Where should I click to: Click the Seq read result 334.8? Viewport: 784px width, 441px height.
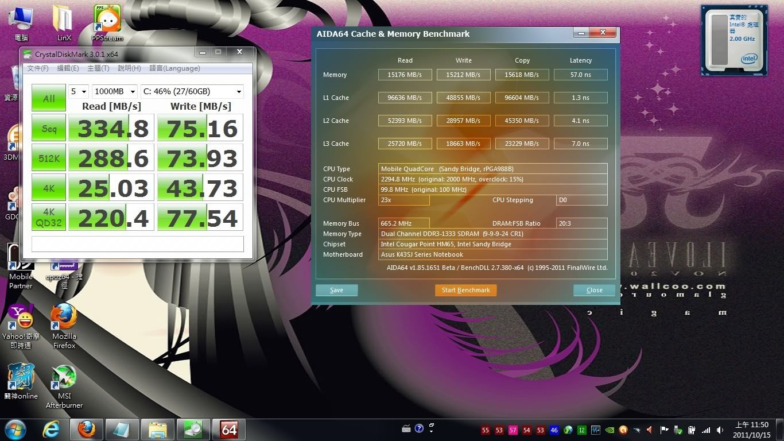(x=111, y=127)
